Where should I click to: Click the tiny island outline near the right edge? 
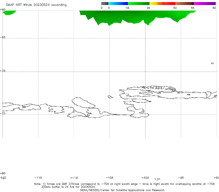(212, 63)
